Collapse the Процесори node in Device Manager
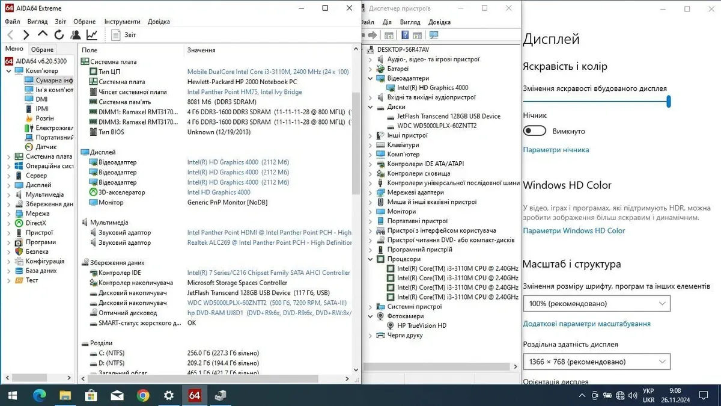Image resolution: width=721 pixels, height=406 pixels. (x=370, y=259)
